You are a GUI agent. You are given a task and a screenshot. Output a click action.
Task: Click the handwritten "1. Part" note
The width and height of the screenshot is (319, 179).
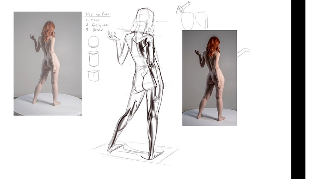coord(93,20)
